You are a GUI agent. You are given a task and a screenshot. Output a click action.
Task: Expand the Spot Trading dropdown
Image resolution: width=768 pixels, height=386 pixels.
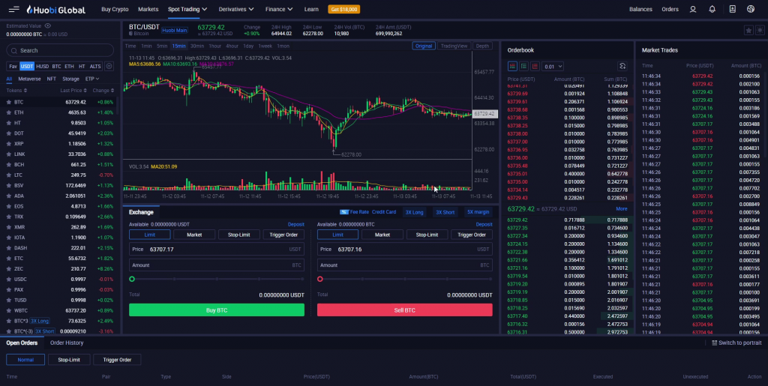187,9
